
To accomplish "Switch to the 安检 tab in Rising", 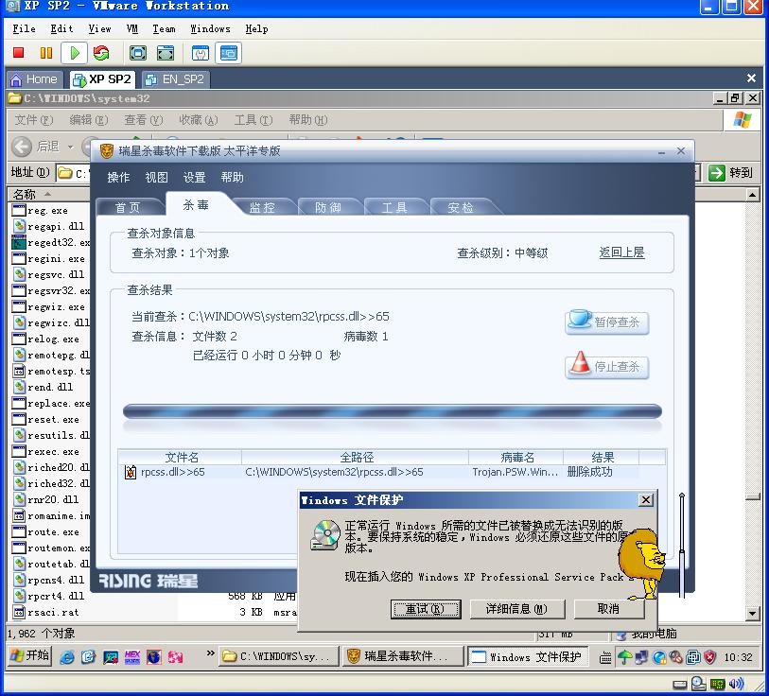I will 461,207.
